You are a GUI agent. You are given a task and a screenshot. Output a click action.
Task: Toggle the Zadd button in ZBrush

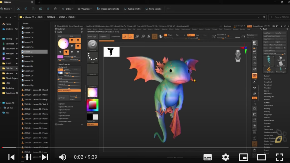(x=191, y=35)
